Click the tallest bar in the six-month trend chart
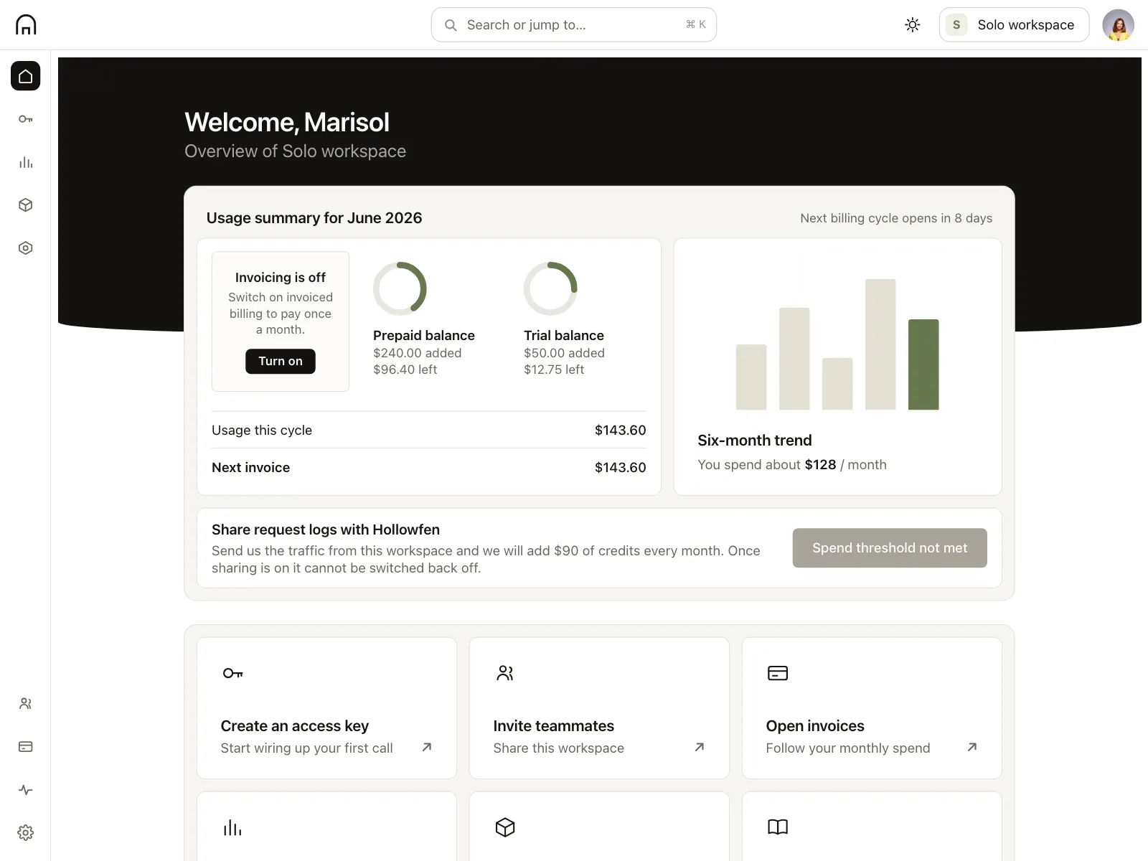 click(x=880, y=344)
